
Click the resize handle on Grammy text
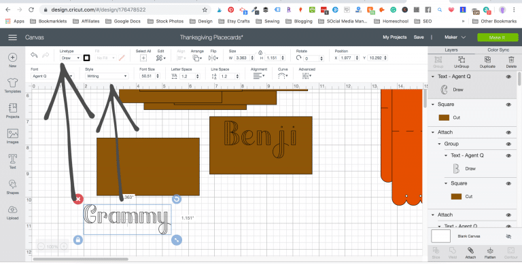pos(177,240)
